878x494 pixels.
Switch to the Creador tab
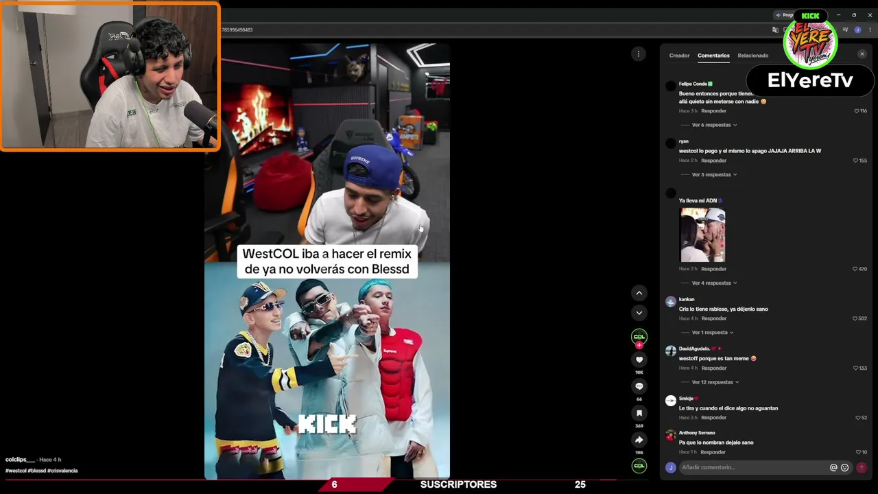(x=679, y=56)
